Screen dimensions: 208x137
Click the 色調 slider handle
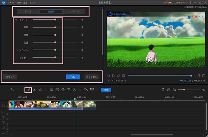tap(55, 42)
